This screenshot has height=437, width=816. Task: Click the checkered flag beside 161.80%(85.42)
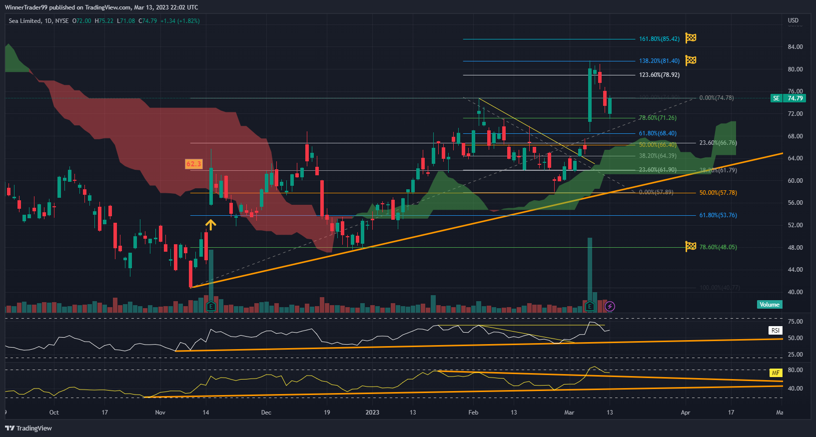691,38
